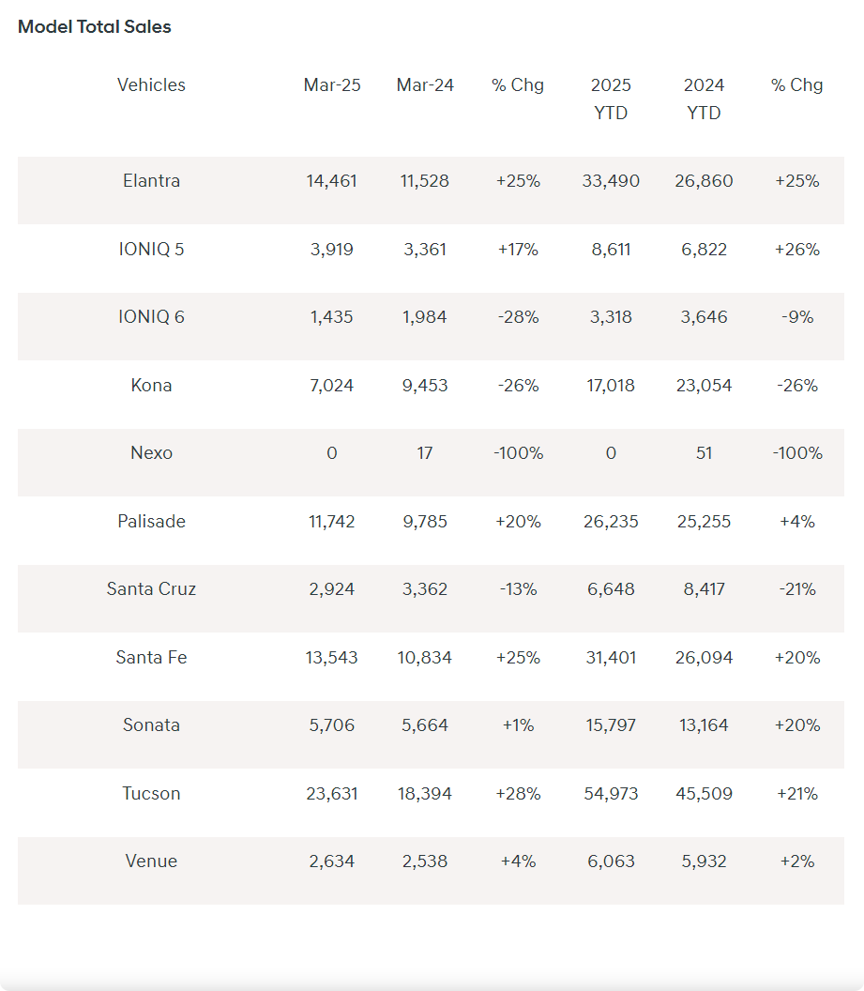Select the IONIQ 6 vehicle name
The image size is (864, 991).
click(151, 316)
